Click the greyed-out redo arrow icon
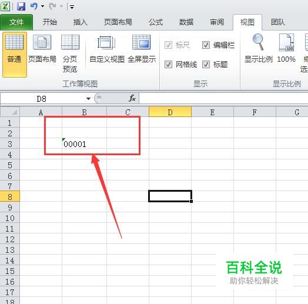Image resolution: width=308 pixels, height=304 pixels. pos(52,6)
